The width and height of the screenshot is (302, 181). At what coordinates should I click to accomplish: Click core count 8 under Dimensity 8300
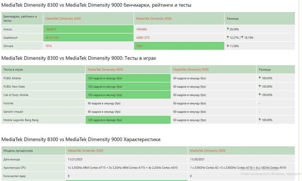69,176
